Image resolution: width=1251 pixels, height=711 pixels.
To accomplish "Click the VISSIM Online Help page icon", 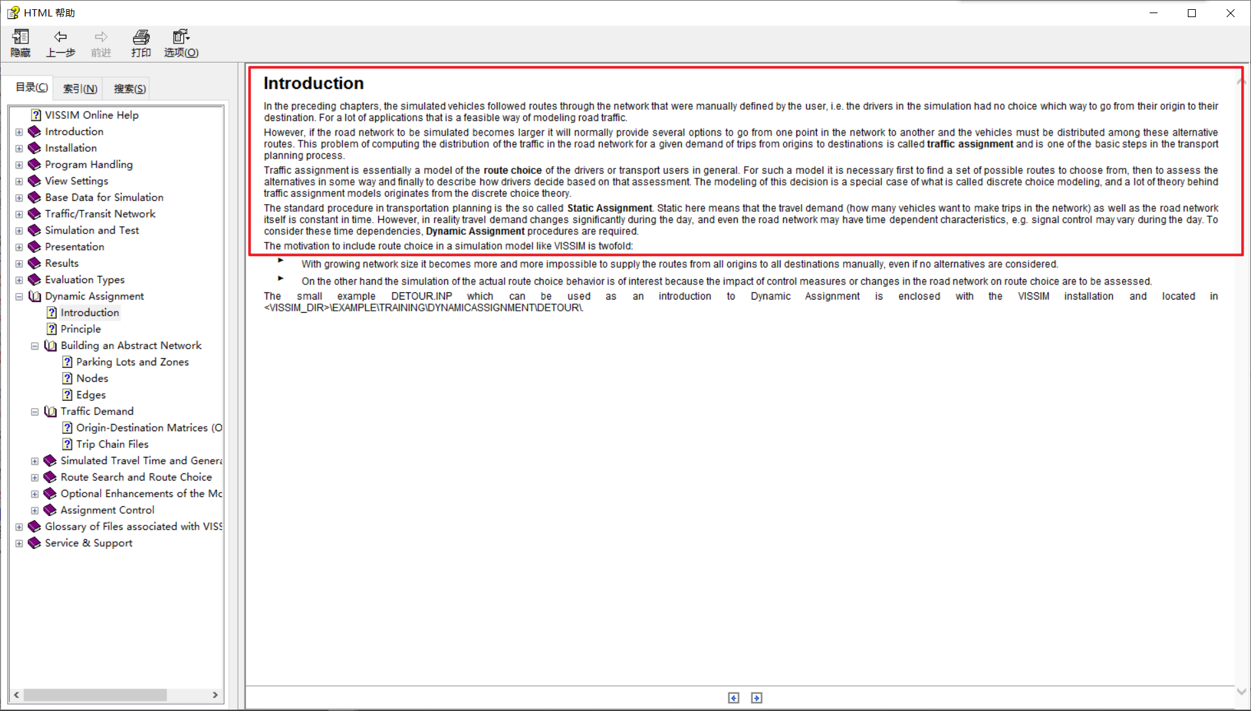I will tap(36, 115).
